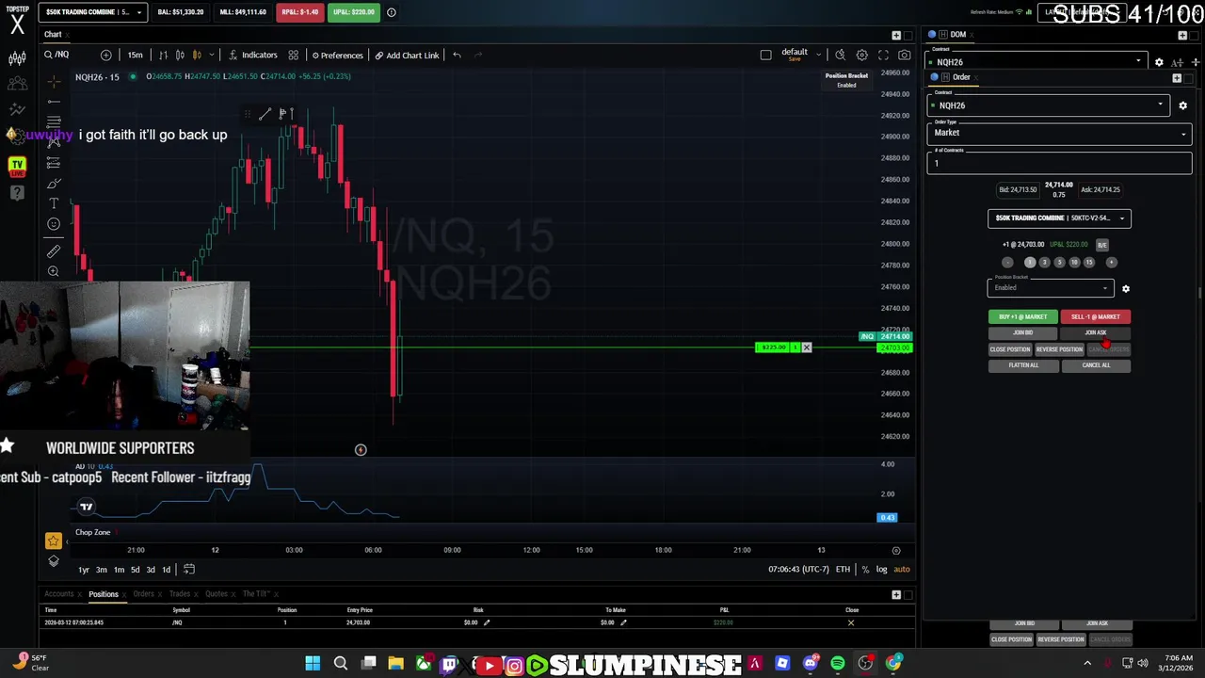This screenshot has width=1205, height=678.
Task: Select the 1yr date range
Action: click(x=84, y=570)
